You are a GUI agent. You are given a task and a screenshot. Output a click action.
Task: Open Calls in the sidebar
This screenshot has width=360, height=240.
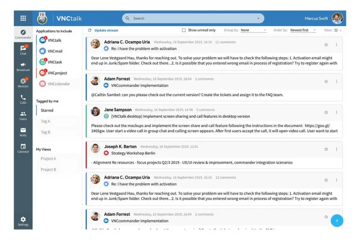[23, 99]
